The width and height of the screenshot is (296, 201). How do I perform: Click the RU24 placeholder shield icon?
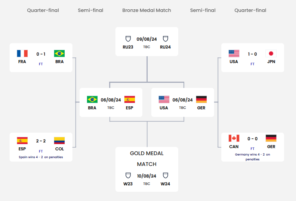point(165,39)
